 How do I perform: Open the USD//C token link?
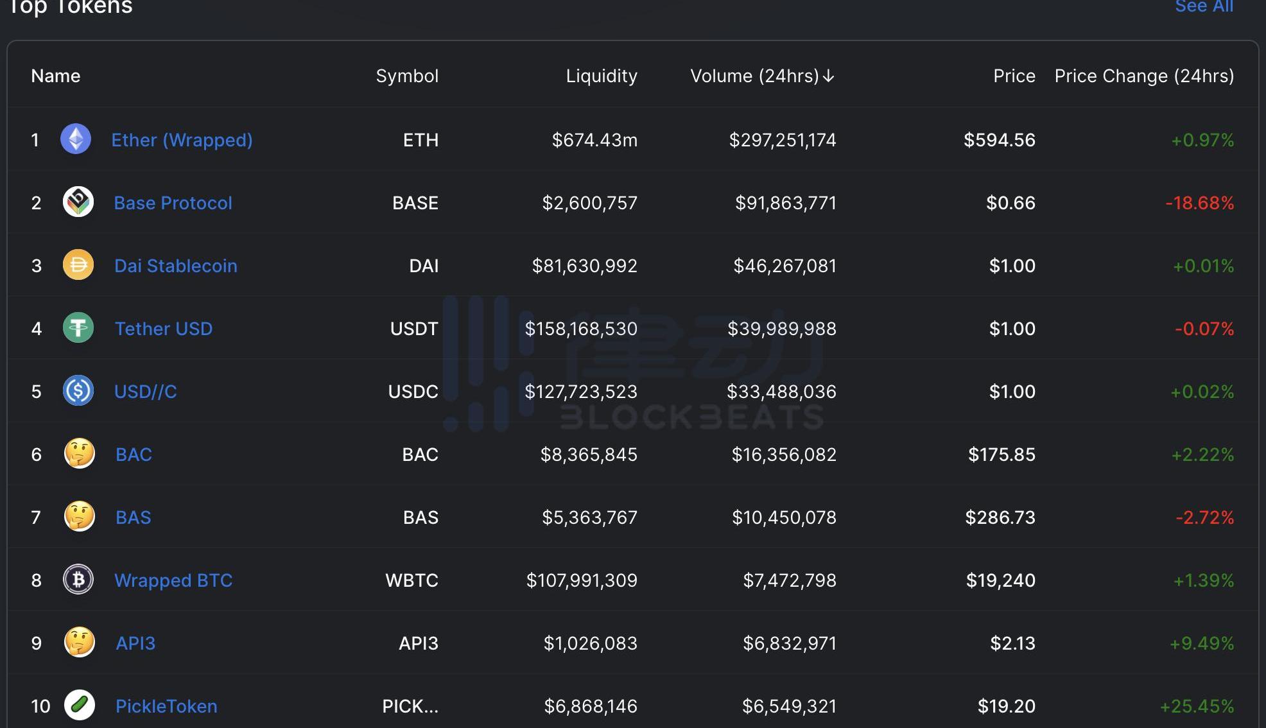pyautogui.click(x=145, y=392)
